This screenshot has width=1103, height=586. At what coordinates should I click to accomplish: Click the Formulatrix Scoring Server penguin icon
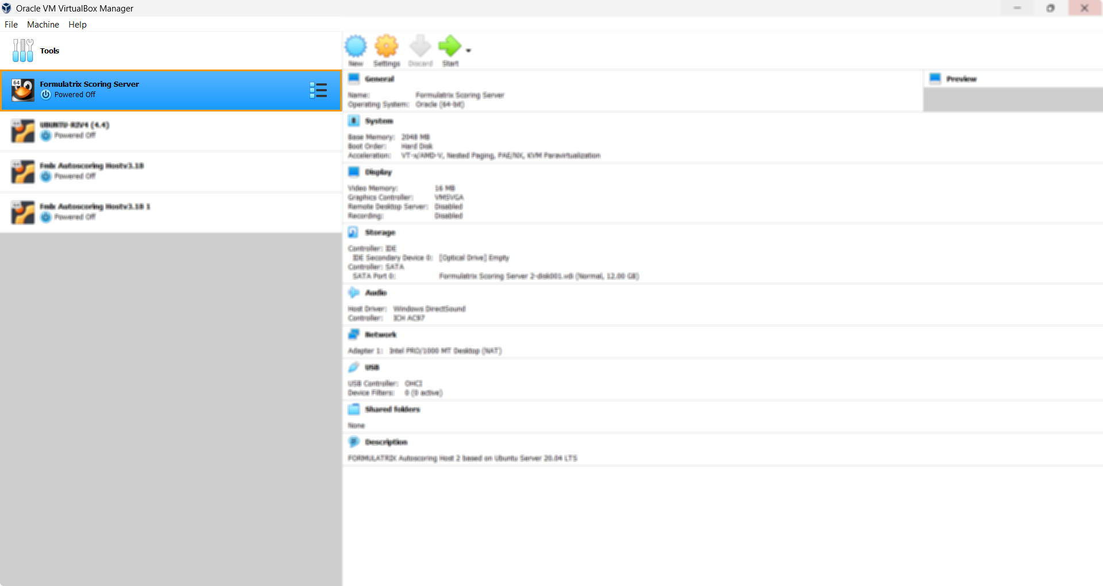[23, 90]
